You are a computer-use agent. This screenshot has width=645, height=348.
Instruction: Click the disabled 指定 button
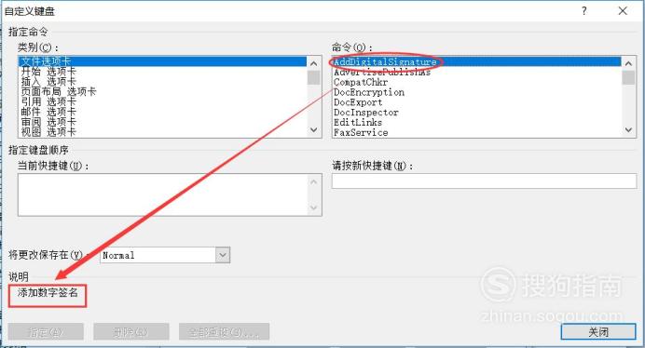(46, 331)
